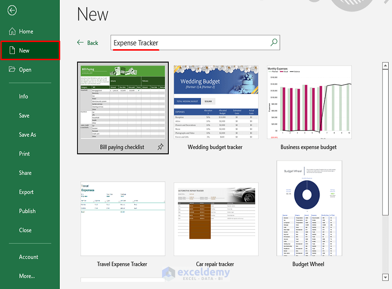Click the search magnifier icon
This screenshot has width=392, height=289.
(x=274, y=43)
